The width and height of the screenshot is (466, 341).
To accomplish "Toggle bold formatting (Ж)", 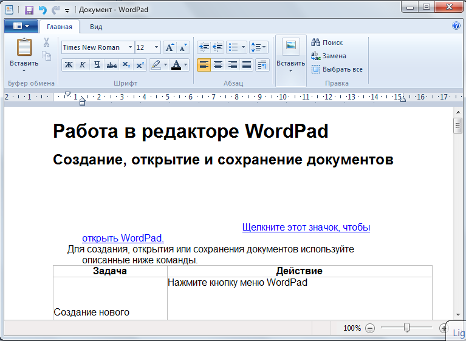I will pyautogui.click(x=68, y=65).
